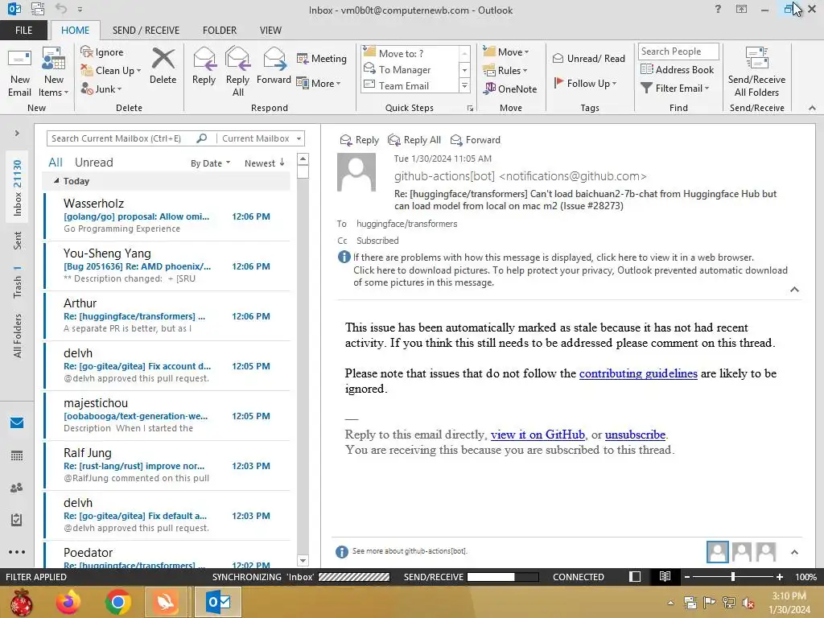The height and width of the screenshot is (618, 824).
Task: Click the Ignore conversation icon
Action: pyautogui.click(x=102, y=52)
